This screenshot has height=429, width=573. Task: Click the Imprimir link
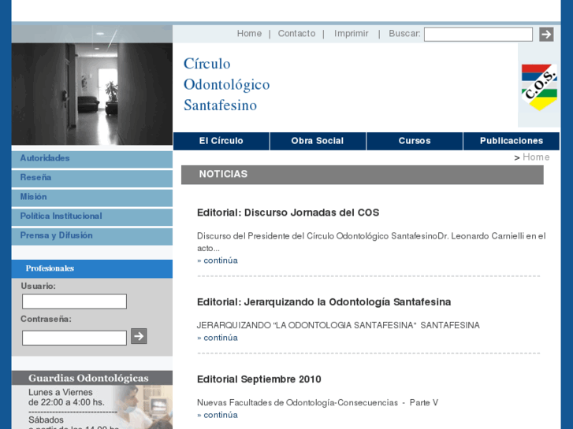pyautogui.click(x=352, y=34)
